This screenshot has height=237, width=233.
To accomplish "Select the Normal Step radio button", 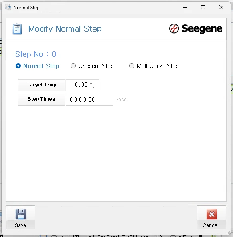I will (18, 66).
